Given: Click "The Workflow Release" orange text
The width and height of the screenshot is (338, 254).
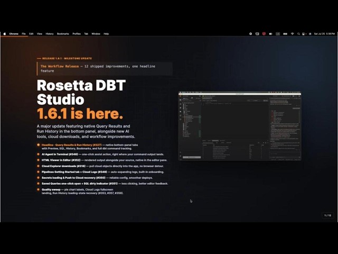Looking at the screenshot, I should 60,66.
